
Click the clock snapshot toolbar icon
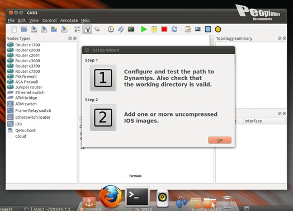pyautogui.click(x=111, y=29)
